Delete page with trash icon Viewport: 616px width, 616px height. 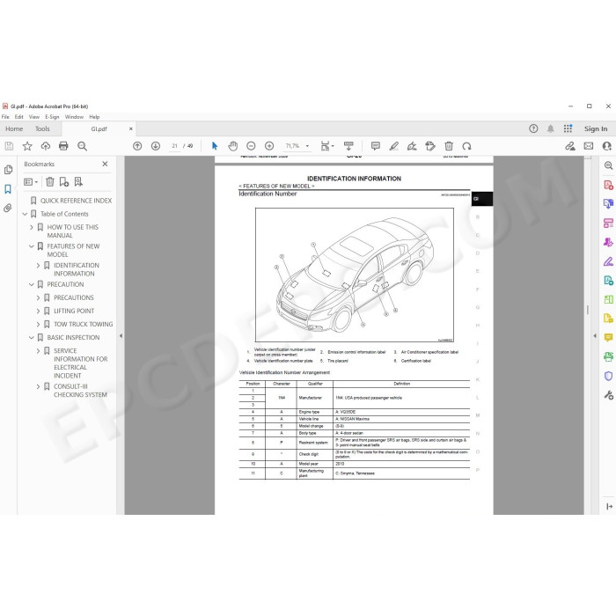[449, 146]
